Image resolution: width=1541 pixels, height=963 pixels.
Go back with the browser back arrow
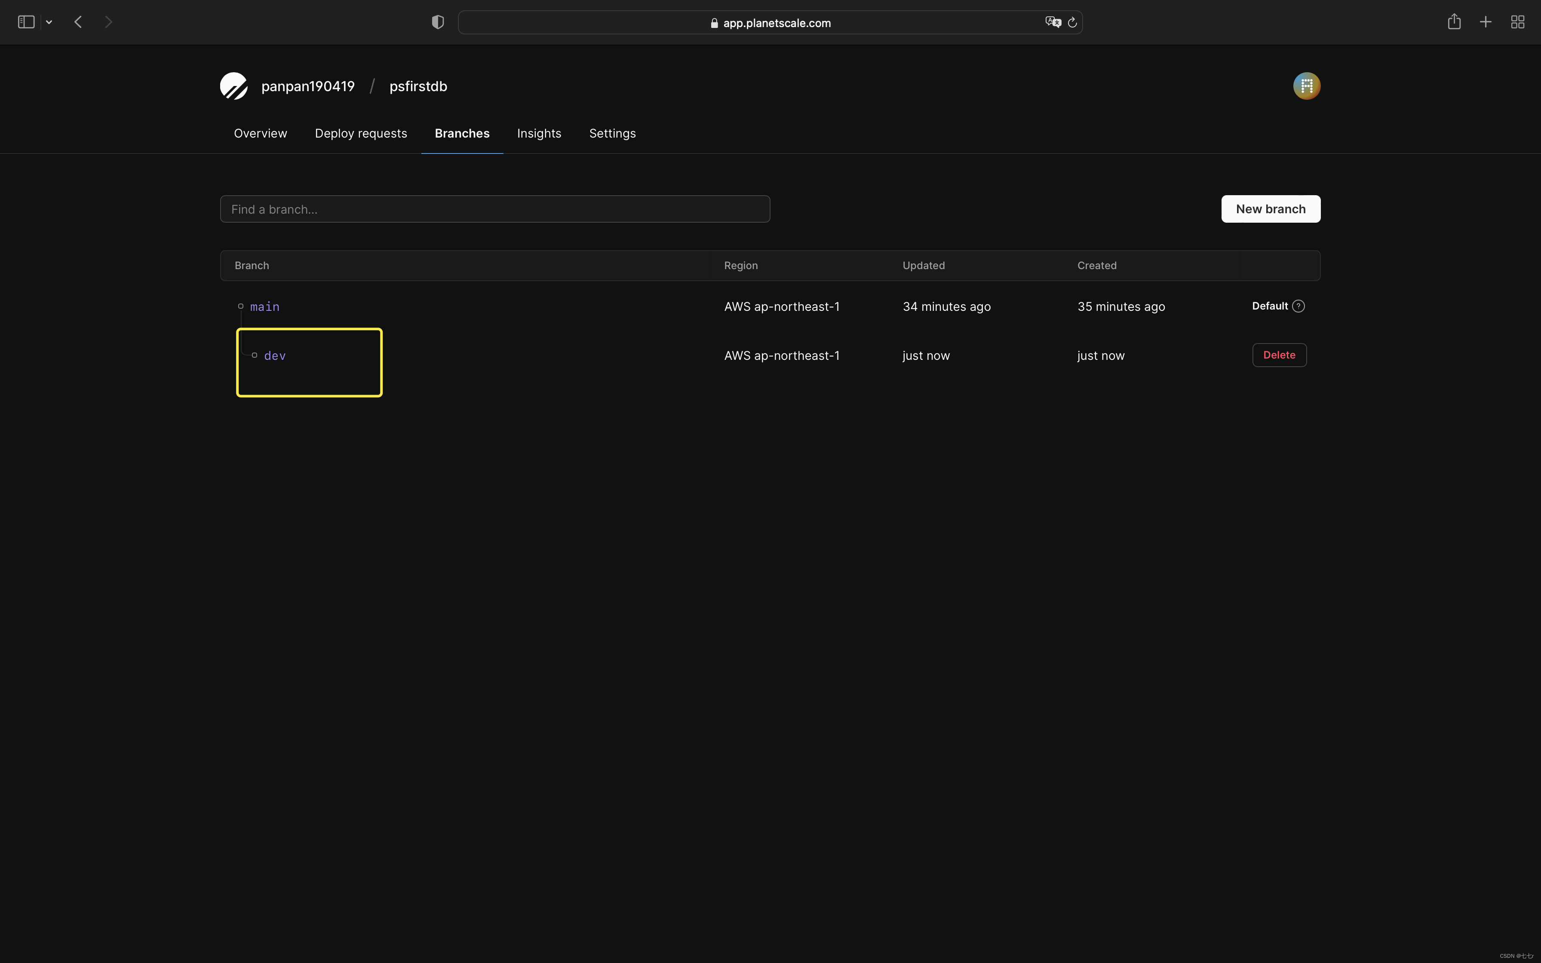click(78, 22)
